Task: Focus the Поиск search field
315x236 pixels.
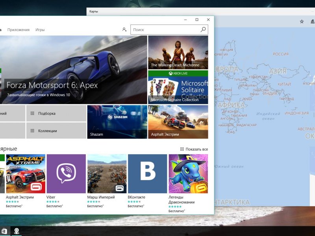Action: 169,30
